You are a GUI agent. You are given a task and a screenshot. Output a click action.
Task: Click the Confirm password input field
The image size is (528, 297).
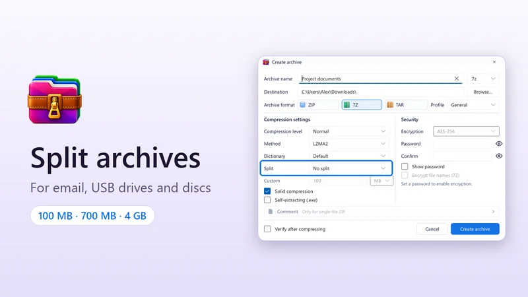[x=463, y=156]
